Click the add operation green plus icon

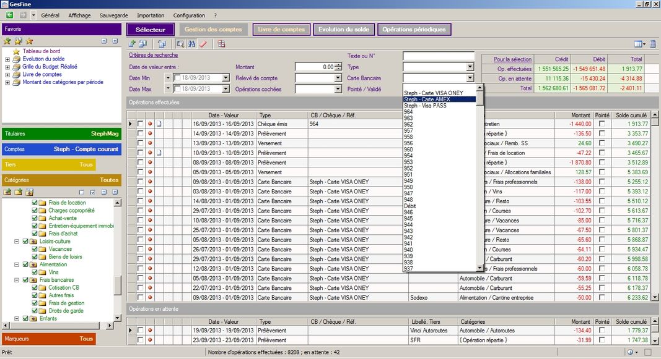coord(132,44)
